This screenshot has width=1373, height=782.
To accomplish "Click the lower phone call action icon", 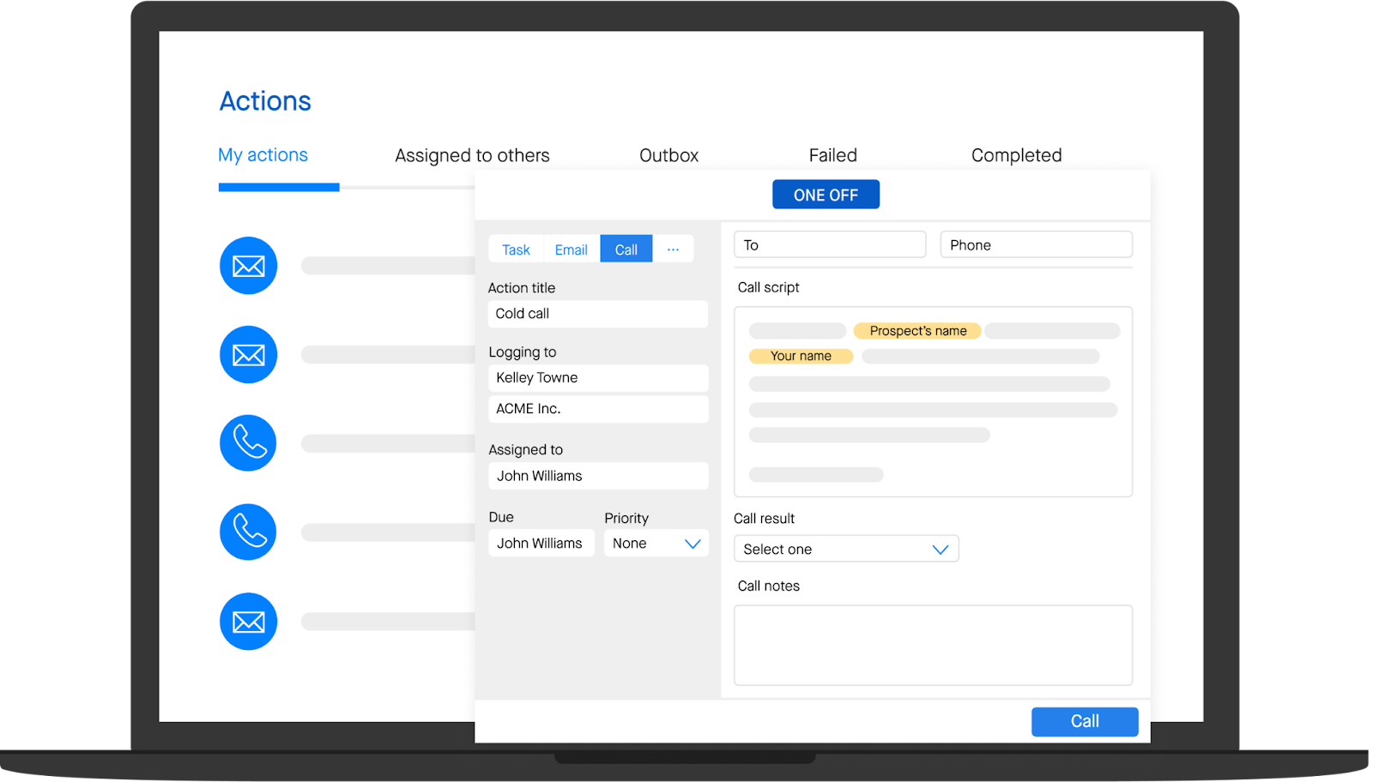I will (248, 532).
